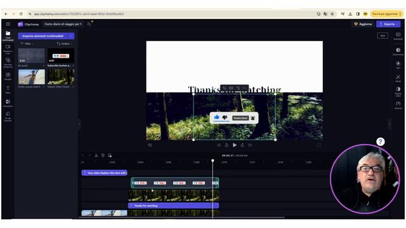The width and height of the screenshot is (406, 228).
Task: Open the effects panel icon
Action: tap(398, 78)
